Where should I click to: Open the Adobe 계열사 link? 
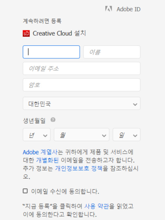[x=40, y=152]
